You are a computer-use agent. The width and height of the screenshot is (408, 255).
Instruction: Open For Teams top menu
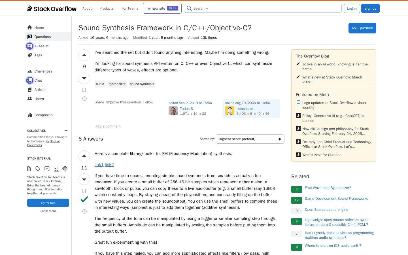[130, 8]
